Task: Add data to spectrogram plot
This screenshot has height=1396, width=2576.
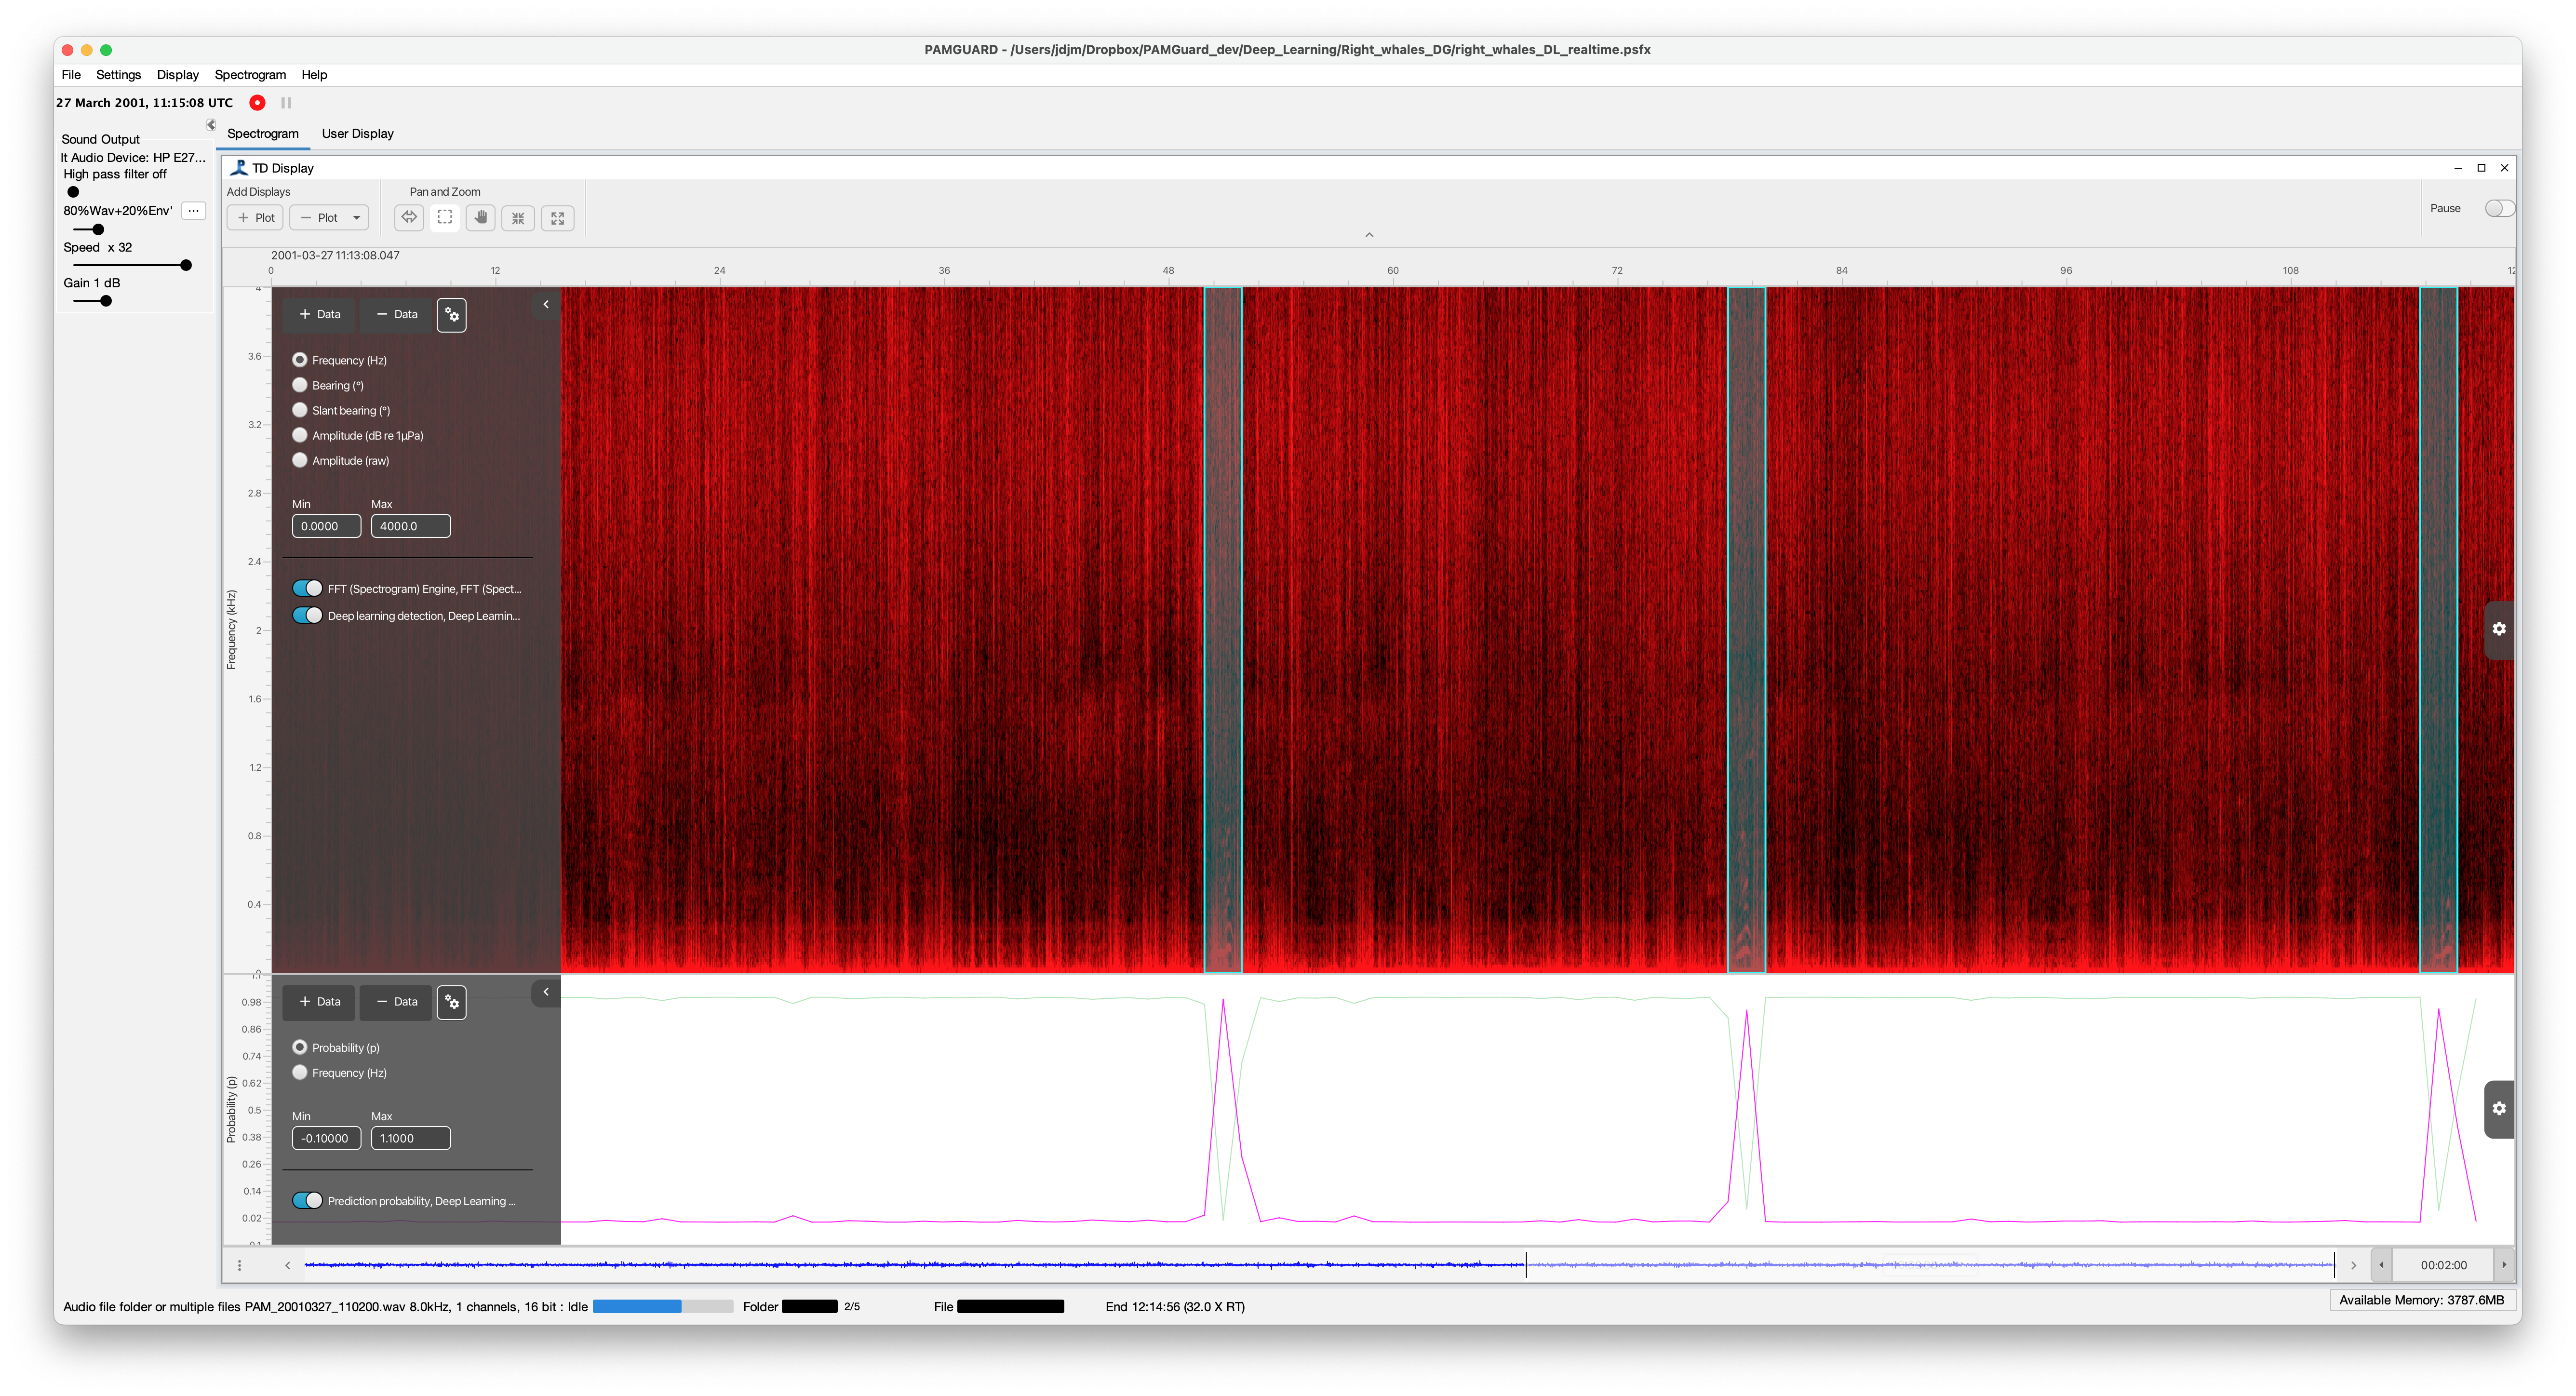Action: (319, 314)
